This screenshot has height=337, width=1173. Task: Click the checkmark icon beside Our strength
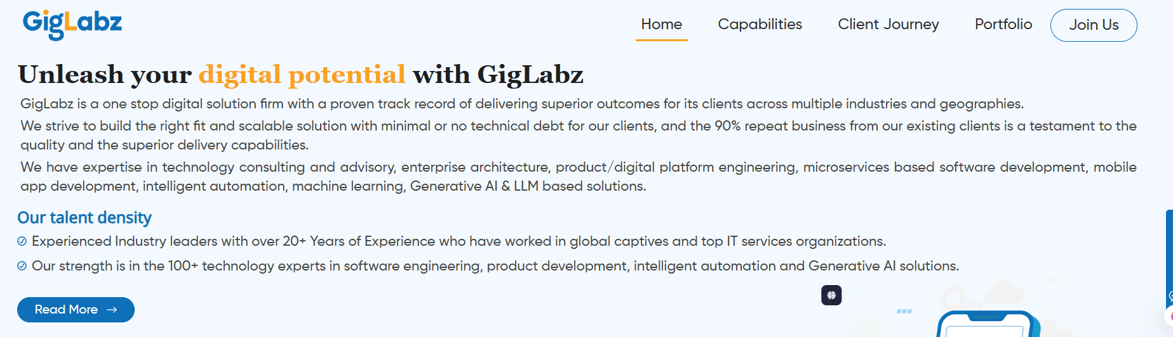pos(22,266)
